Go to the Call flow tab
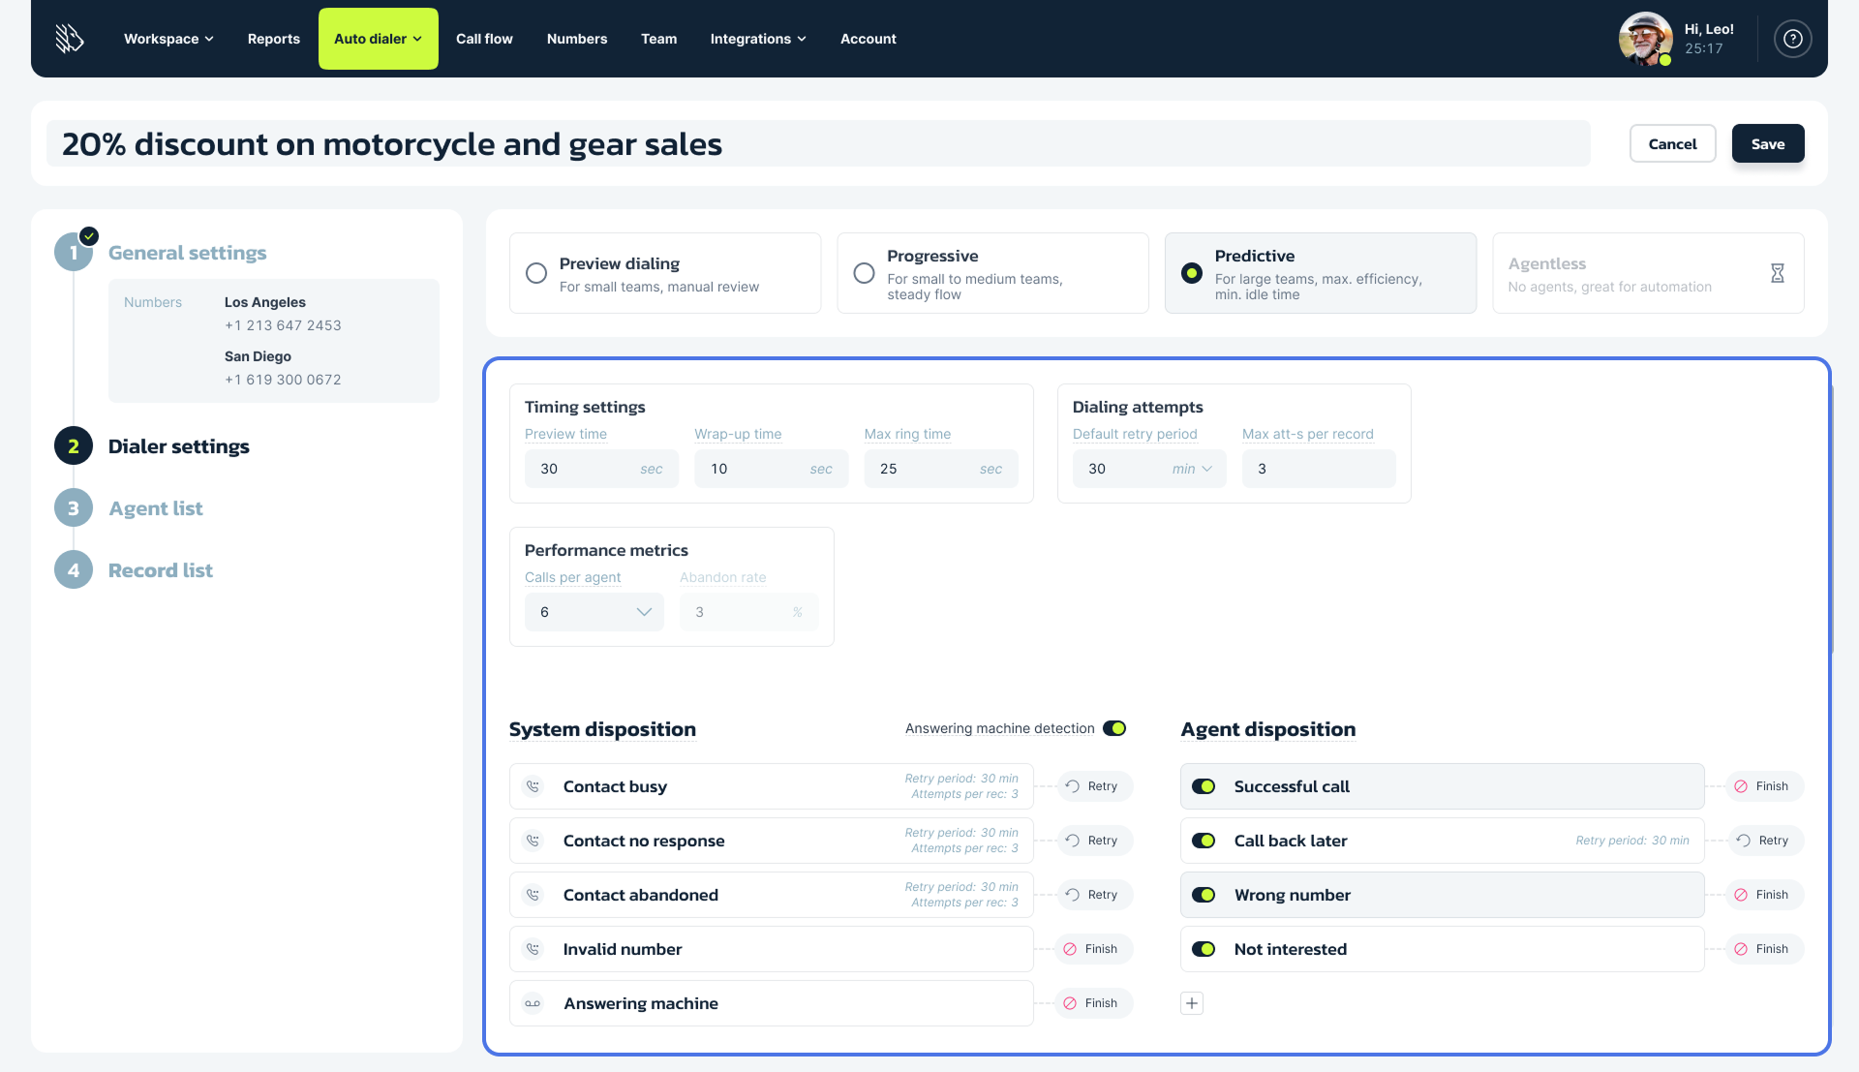This screenshot has height=1072, width=1859. click(x=484, y=39)
